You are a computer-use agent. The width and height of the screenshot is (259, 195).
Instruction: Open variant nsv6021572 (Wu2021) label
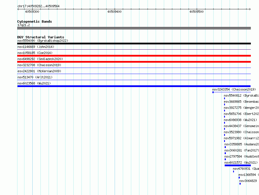click(x=241, y=162)
